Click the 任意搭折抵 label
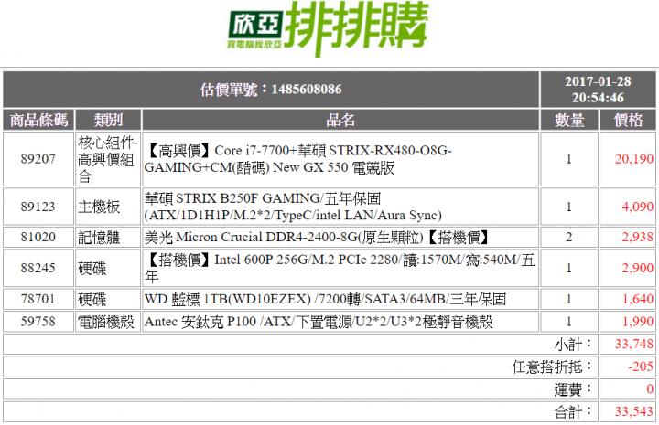659x425 pixels. pyautogui.click(x=552, y=367)
